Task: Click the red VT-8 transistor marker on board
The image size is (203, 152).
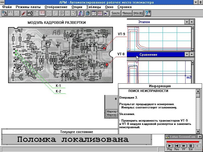Action: coord(107,65)
